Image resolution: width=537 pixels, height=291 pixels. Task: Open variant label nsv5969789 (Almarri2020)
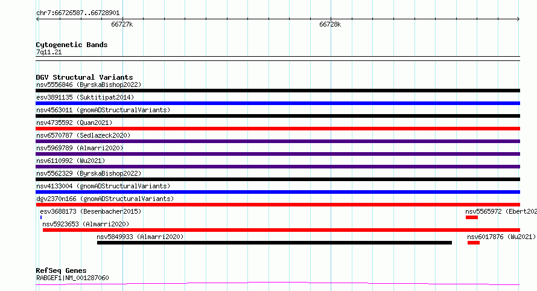coord(80,148)
